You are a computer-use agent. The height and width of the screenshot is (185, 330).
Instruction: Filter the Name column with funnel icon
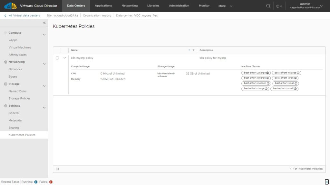click(x=193, y=50)
